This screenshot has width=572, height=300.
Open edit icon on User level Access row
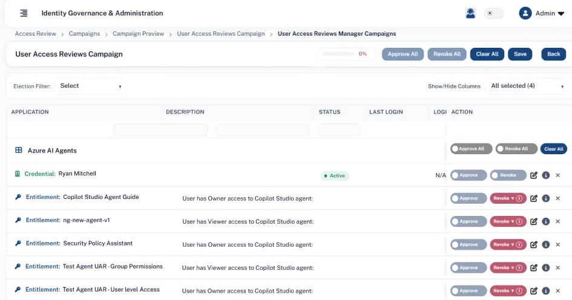coord(534,291)
